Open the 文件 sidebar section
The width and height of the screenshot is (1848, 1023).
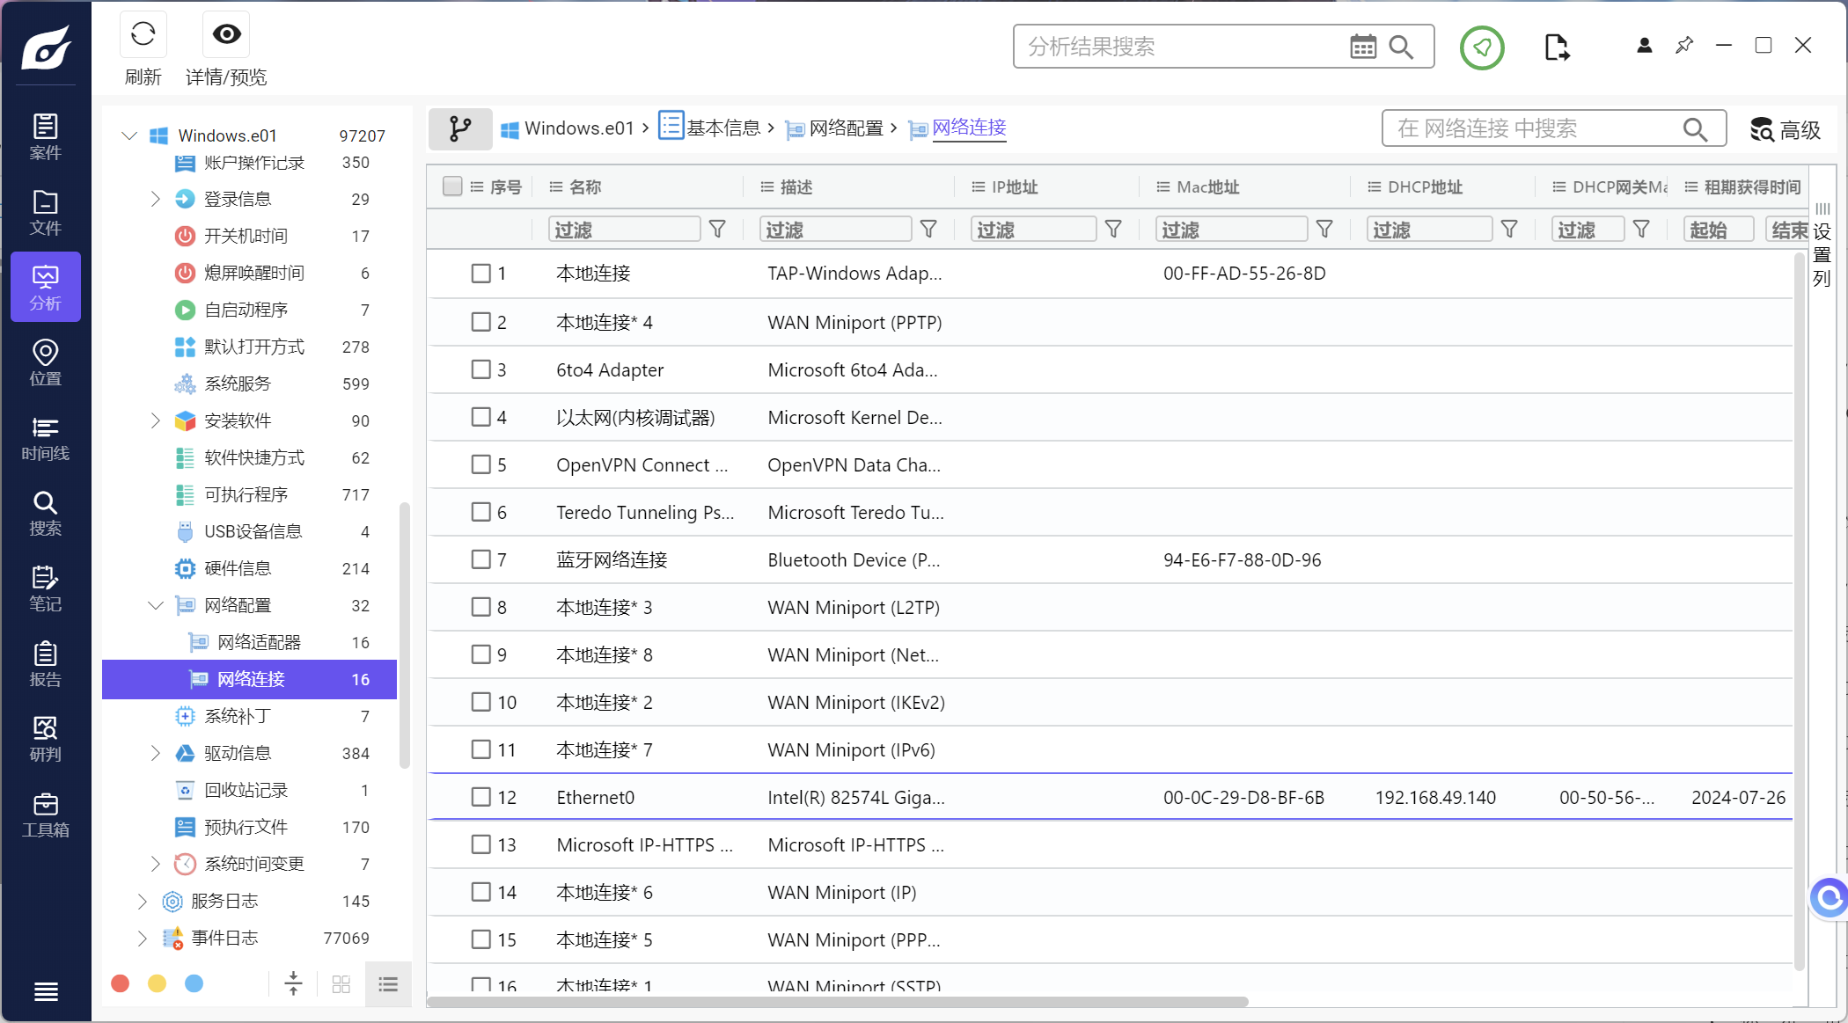point(46,213)
